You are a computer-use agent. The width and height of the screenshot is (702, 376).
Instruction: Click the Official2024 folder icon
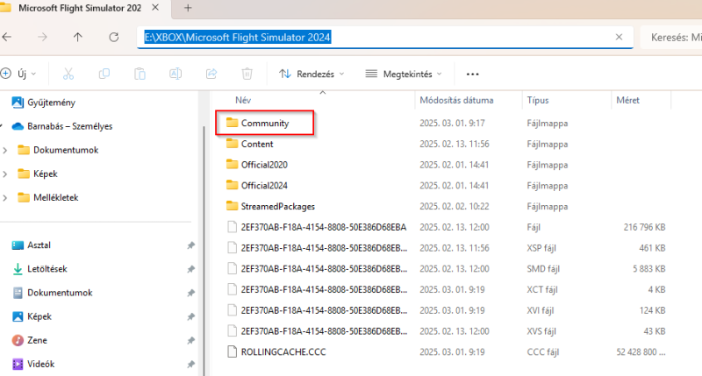[x=232, y=185]
